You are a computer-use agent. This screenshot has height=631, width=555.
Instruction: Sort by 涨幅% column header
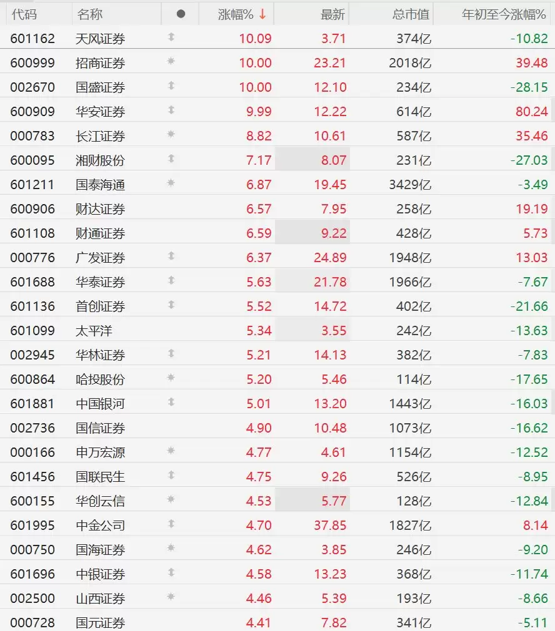tap(236, 14)
